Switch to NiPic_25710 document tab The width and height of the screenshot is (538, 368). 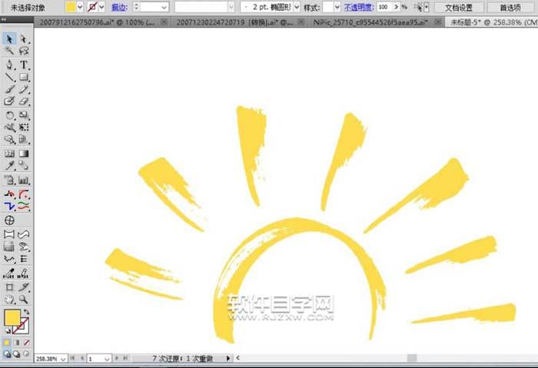376,22
